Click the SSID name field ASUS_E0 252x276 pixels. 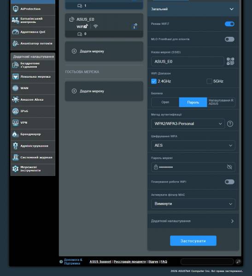coord(188,62)
